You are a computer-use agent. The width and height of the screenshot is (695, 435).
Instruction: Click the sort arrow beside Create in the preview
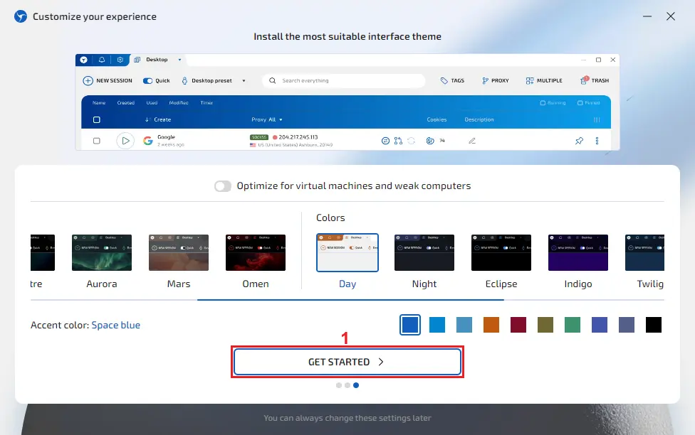coord(147,119)
